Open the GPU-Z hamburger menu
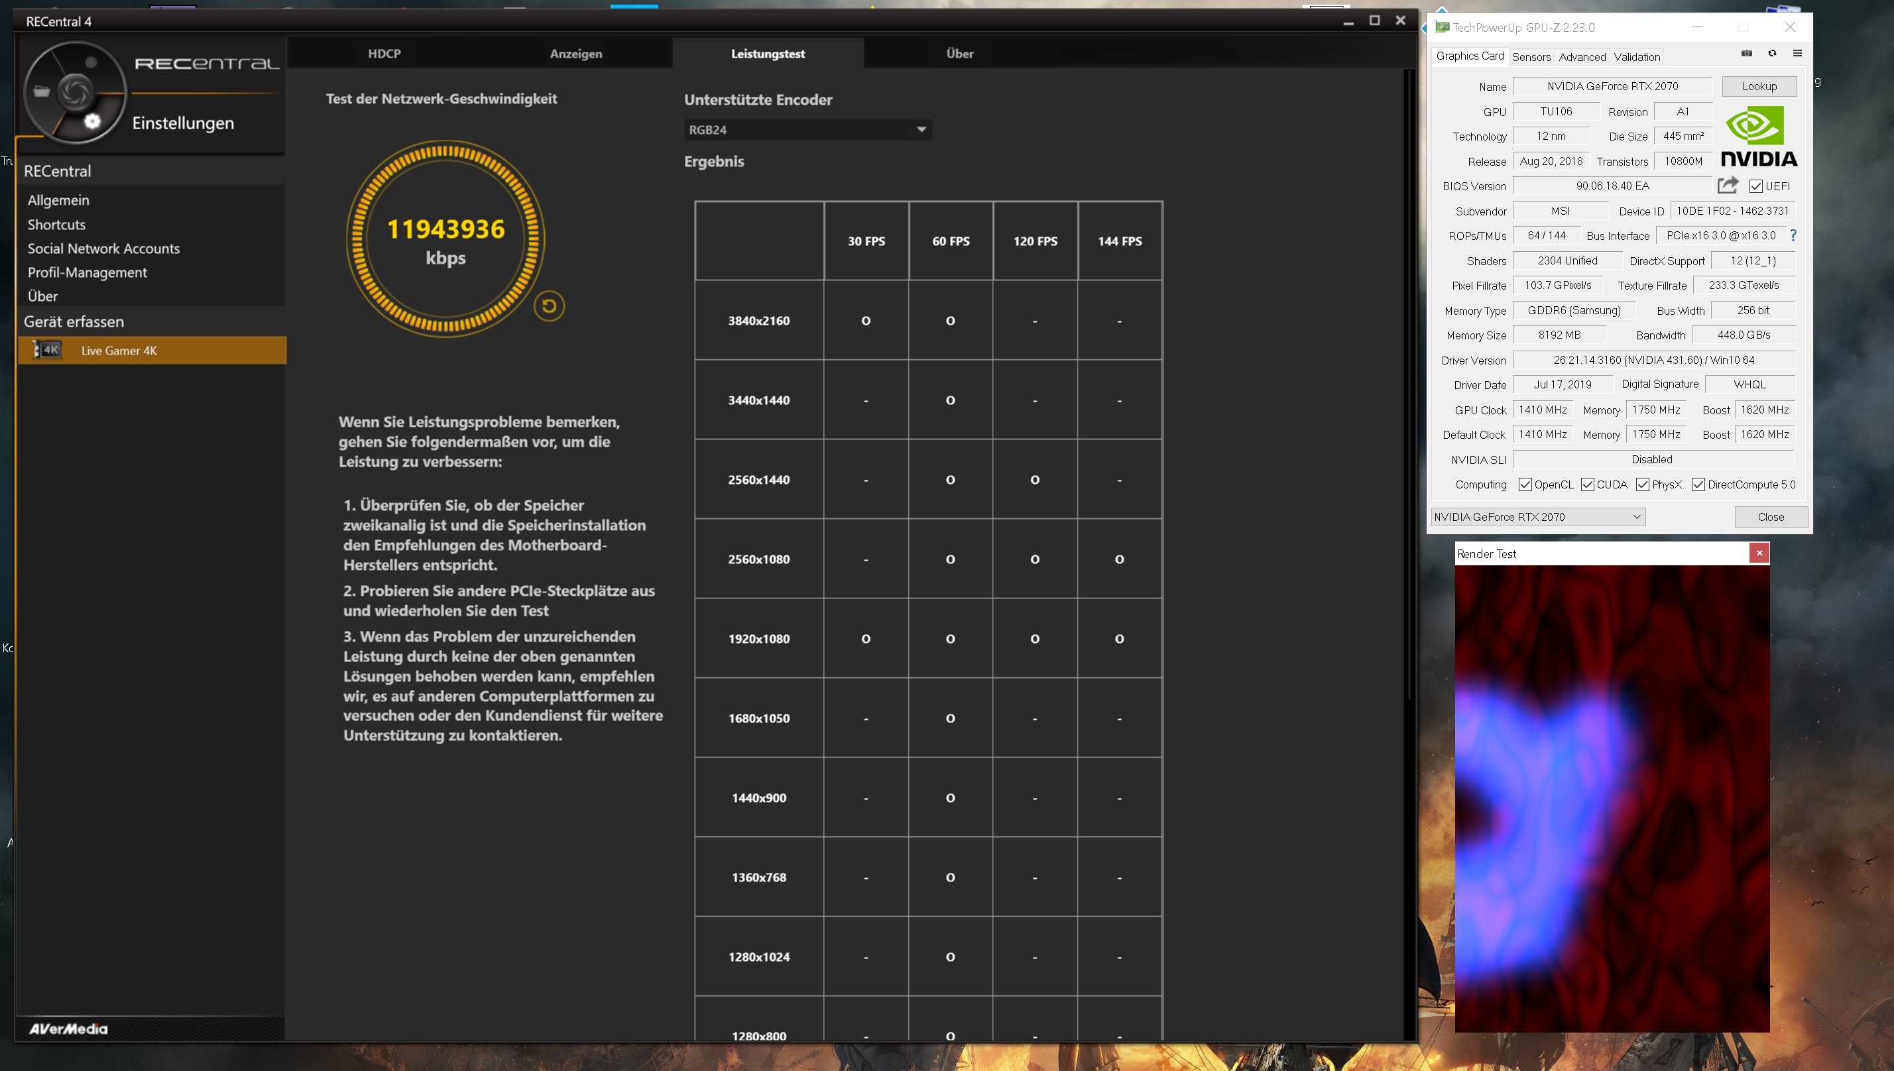 [1798, 54]
